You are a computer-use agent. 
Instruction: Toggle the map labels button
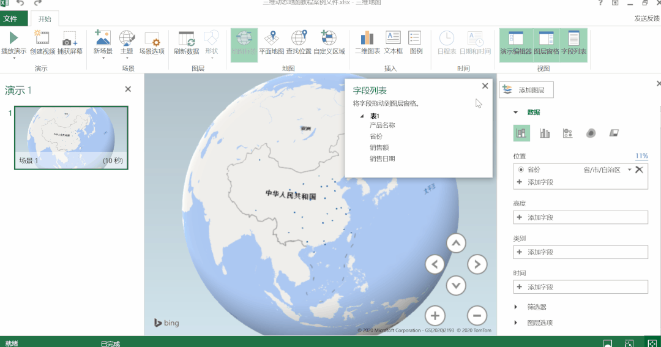244,45
